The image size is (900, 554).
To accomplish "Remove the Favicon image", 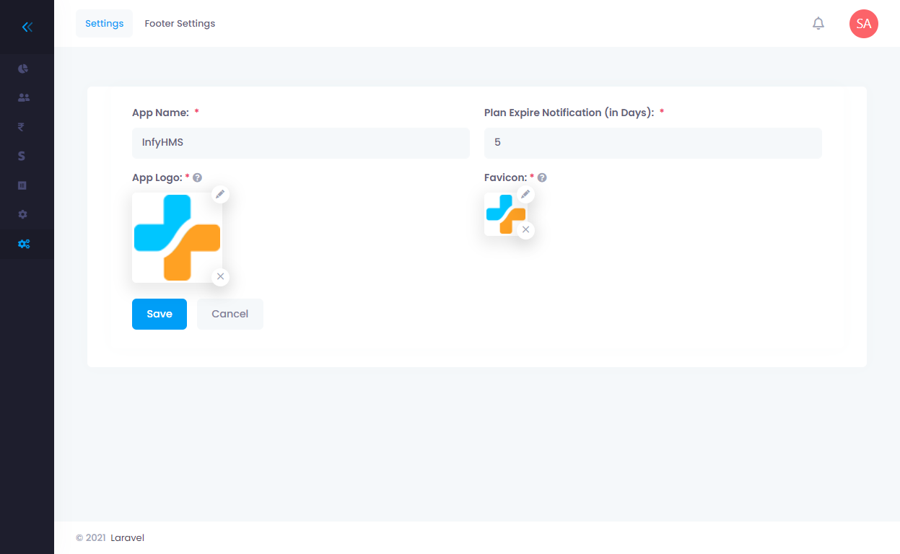I will pyautogui.click(x=525, y=229).
